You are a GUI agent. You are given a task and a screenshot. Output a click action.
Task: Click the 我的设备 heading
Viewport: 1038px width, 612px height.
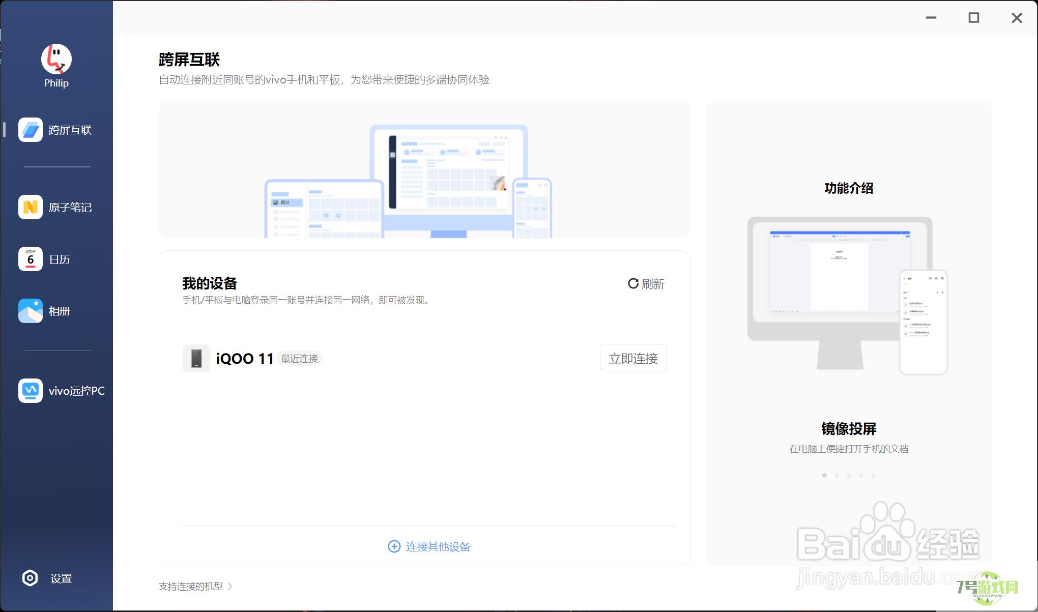pos(210,283)
